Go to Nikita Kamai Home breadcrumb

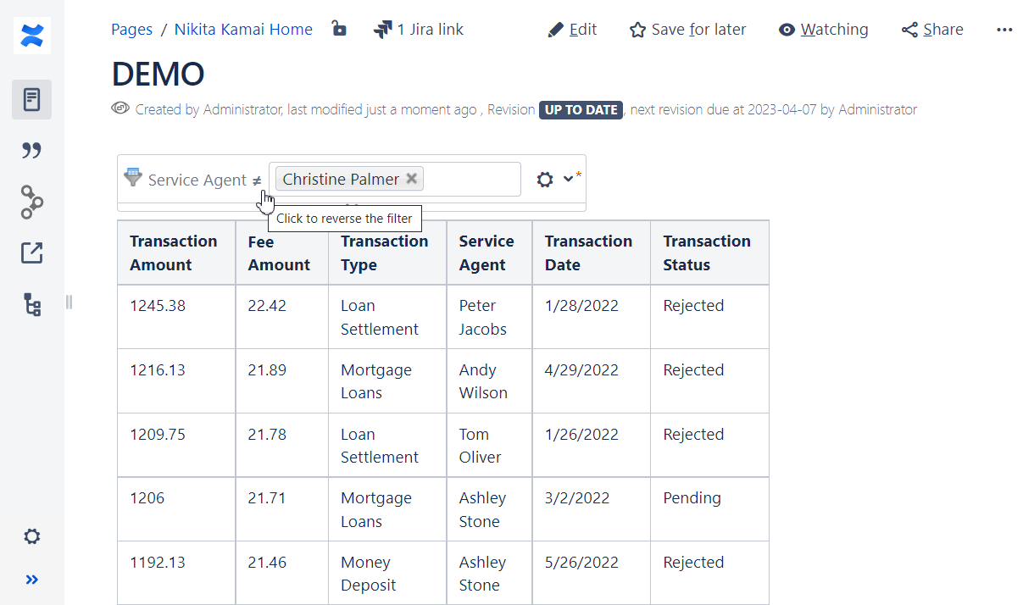coord(243,30)
